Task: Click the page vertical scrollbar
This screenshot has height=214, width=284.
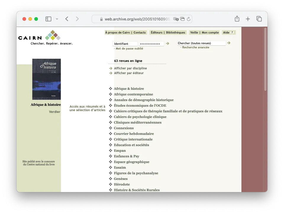Action: (265, 59)
